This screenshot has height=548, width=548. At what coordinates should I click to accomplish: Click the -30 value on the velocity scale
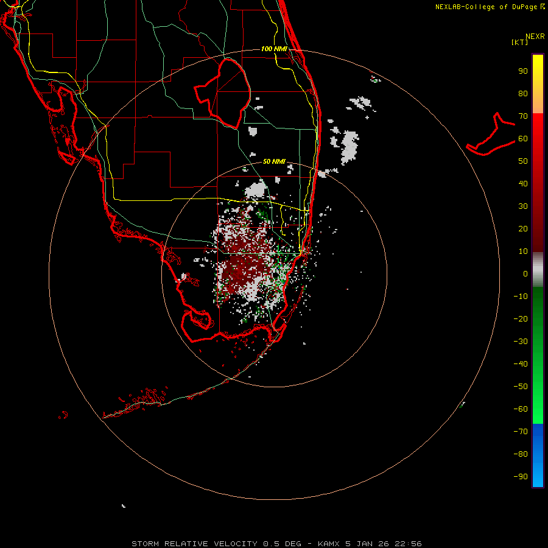(x=521, y=342)
